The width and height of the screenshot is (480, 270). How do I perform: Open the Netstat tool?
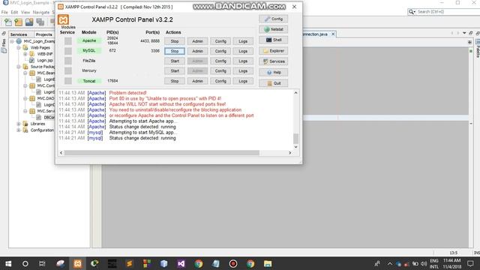273,29
